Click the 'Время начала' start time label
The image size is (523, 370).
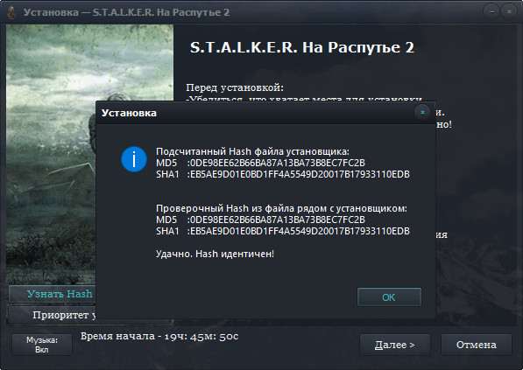[x=159, y=337]
